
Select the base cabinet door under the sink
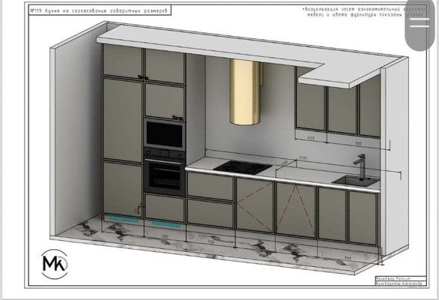point(363,217)
